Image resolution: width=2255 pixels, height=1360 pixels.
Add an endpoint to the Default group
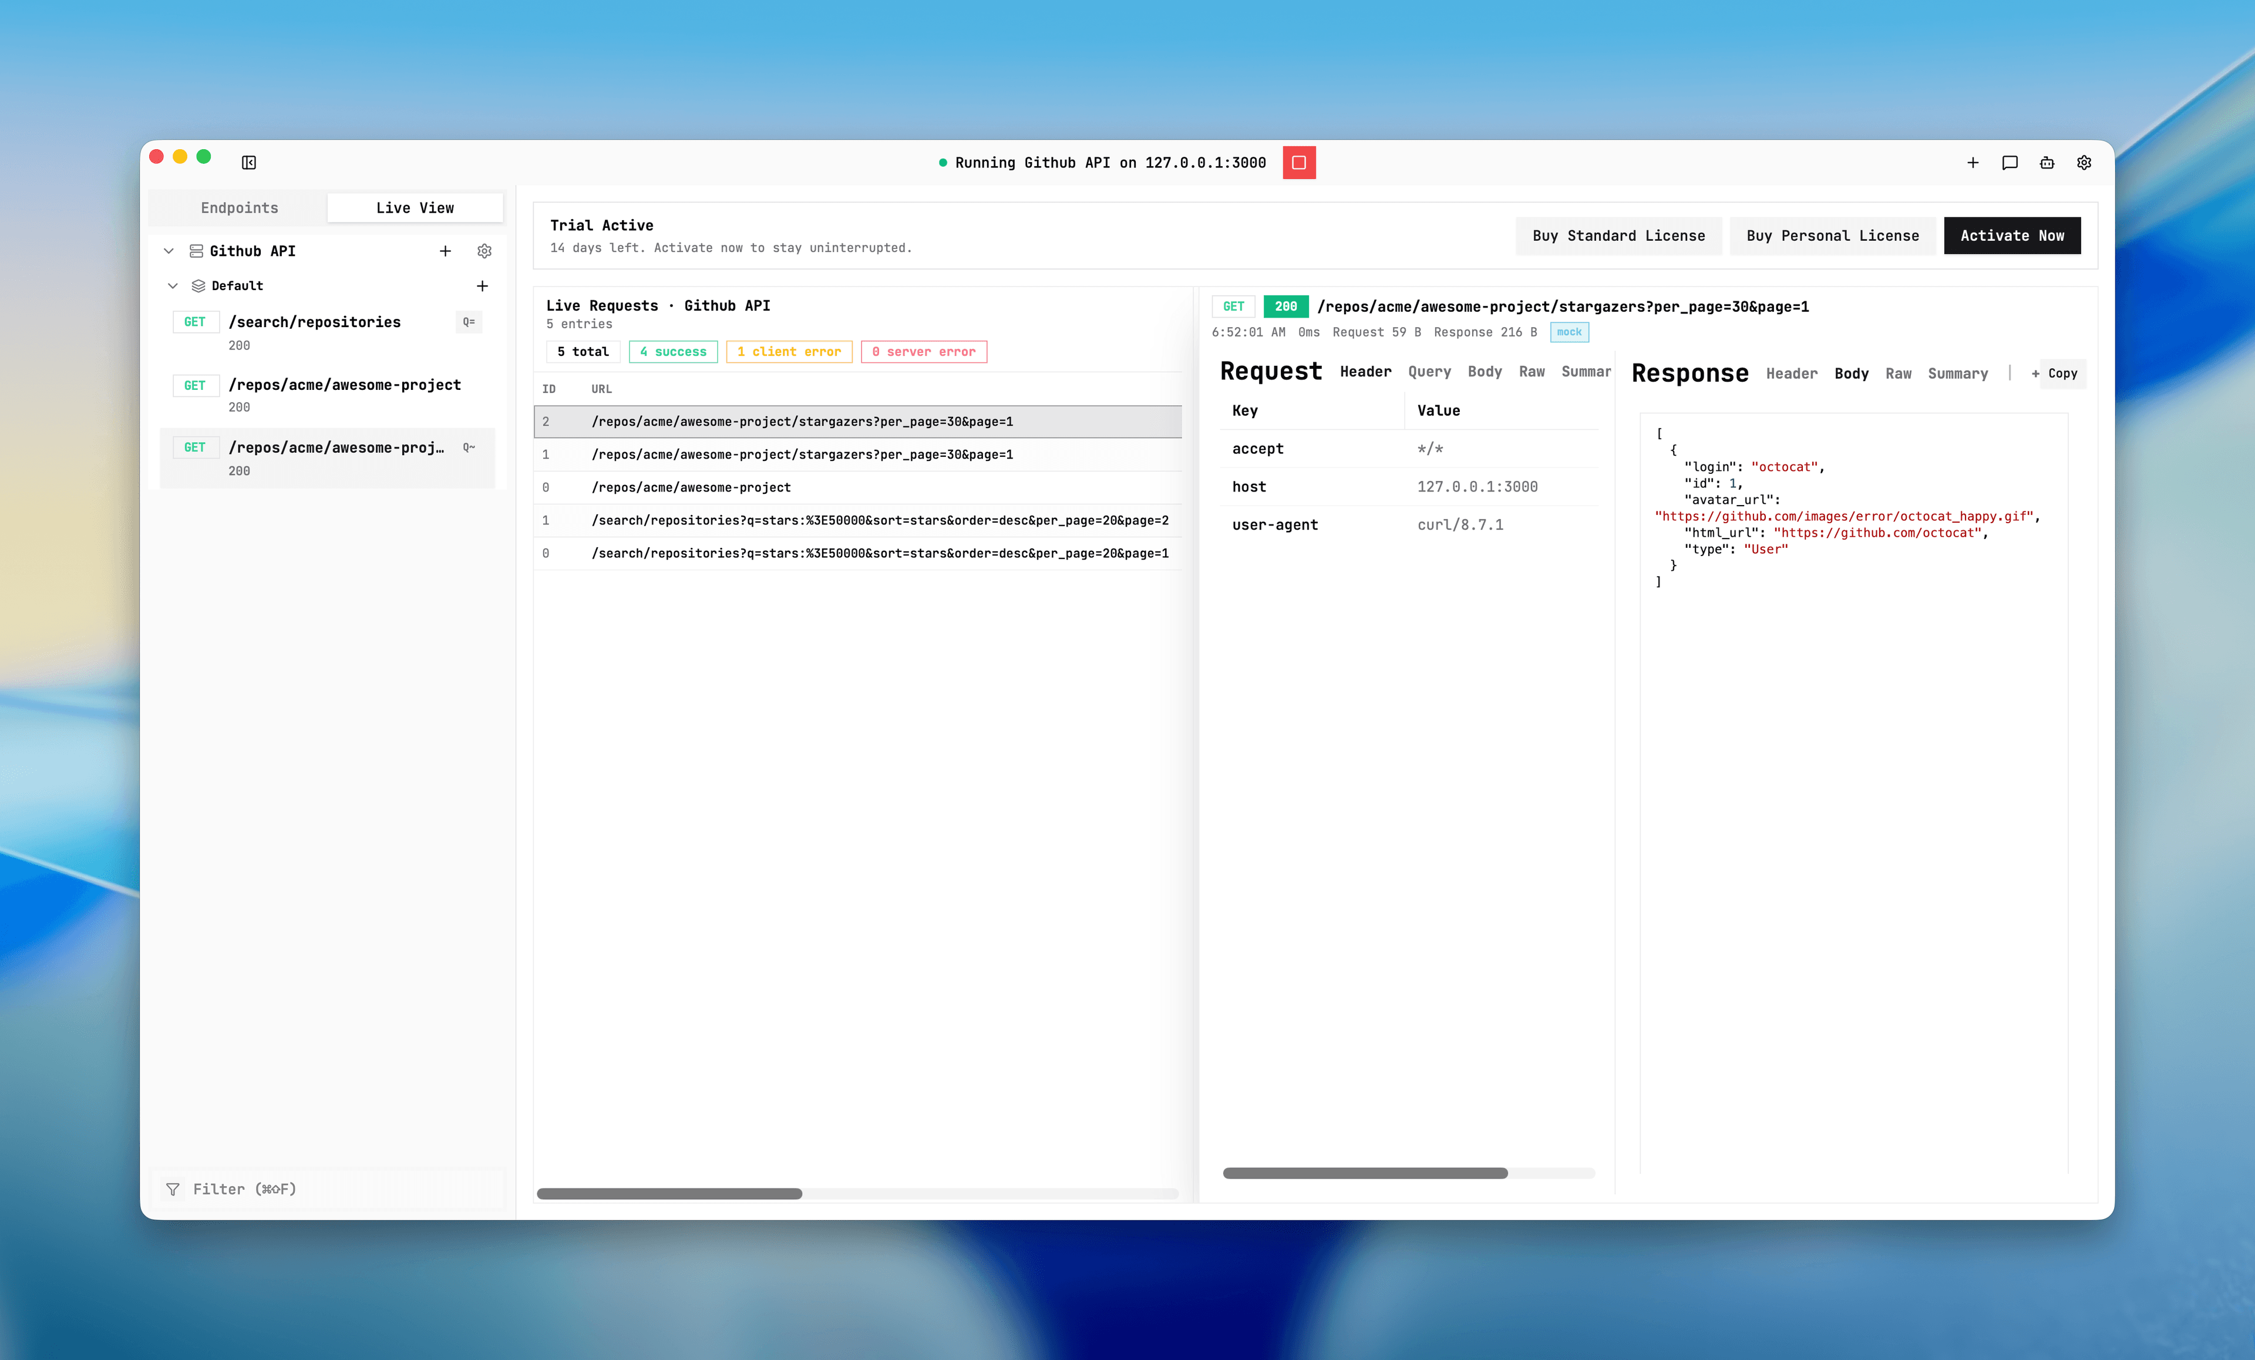(x=482, y=285)
